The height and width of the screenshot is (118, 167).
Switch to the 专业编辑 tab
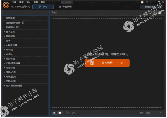tap(65, 7)
